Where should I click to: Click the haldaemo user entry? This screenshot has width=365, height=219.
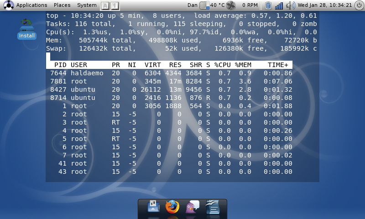click(87, 73)
